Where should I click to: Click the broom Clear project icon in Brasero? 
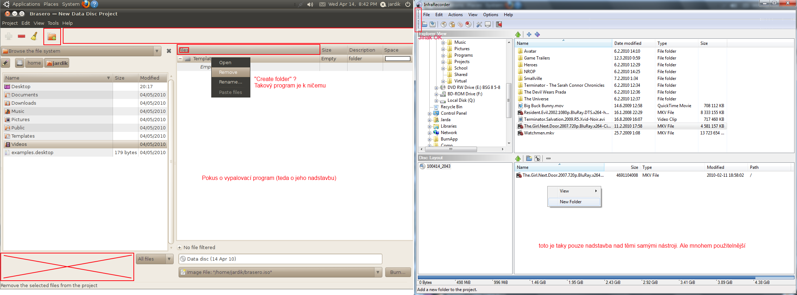pyautogui.click(x=34, y=36)
